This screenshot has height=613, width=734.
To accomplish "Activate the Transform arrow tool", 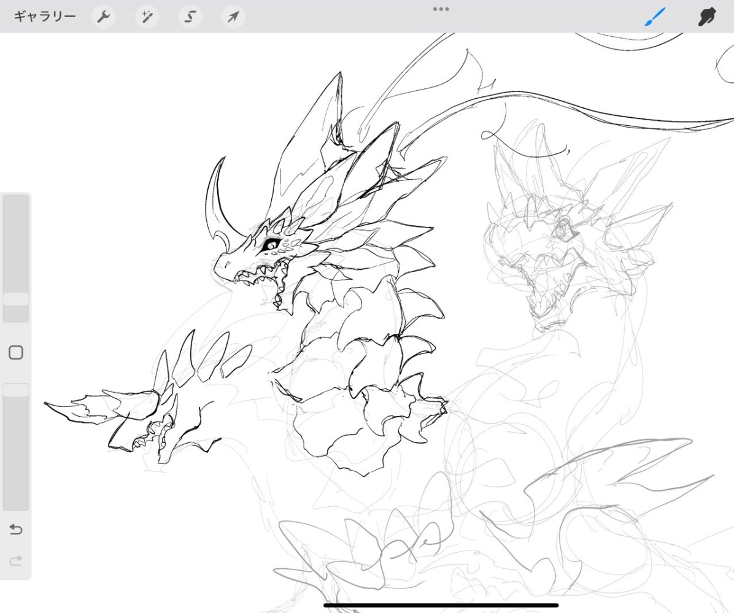I will pyautogui.click(x=233, y=17).
